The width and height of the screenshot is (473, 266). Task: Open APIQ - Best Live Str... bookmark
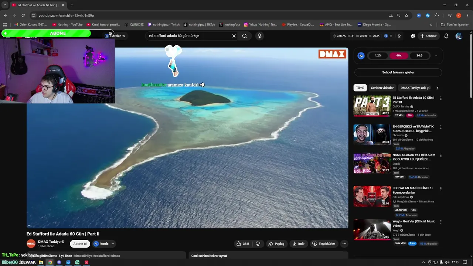click(x=336, y=25)
